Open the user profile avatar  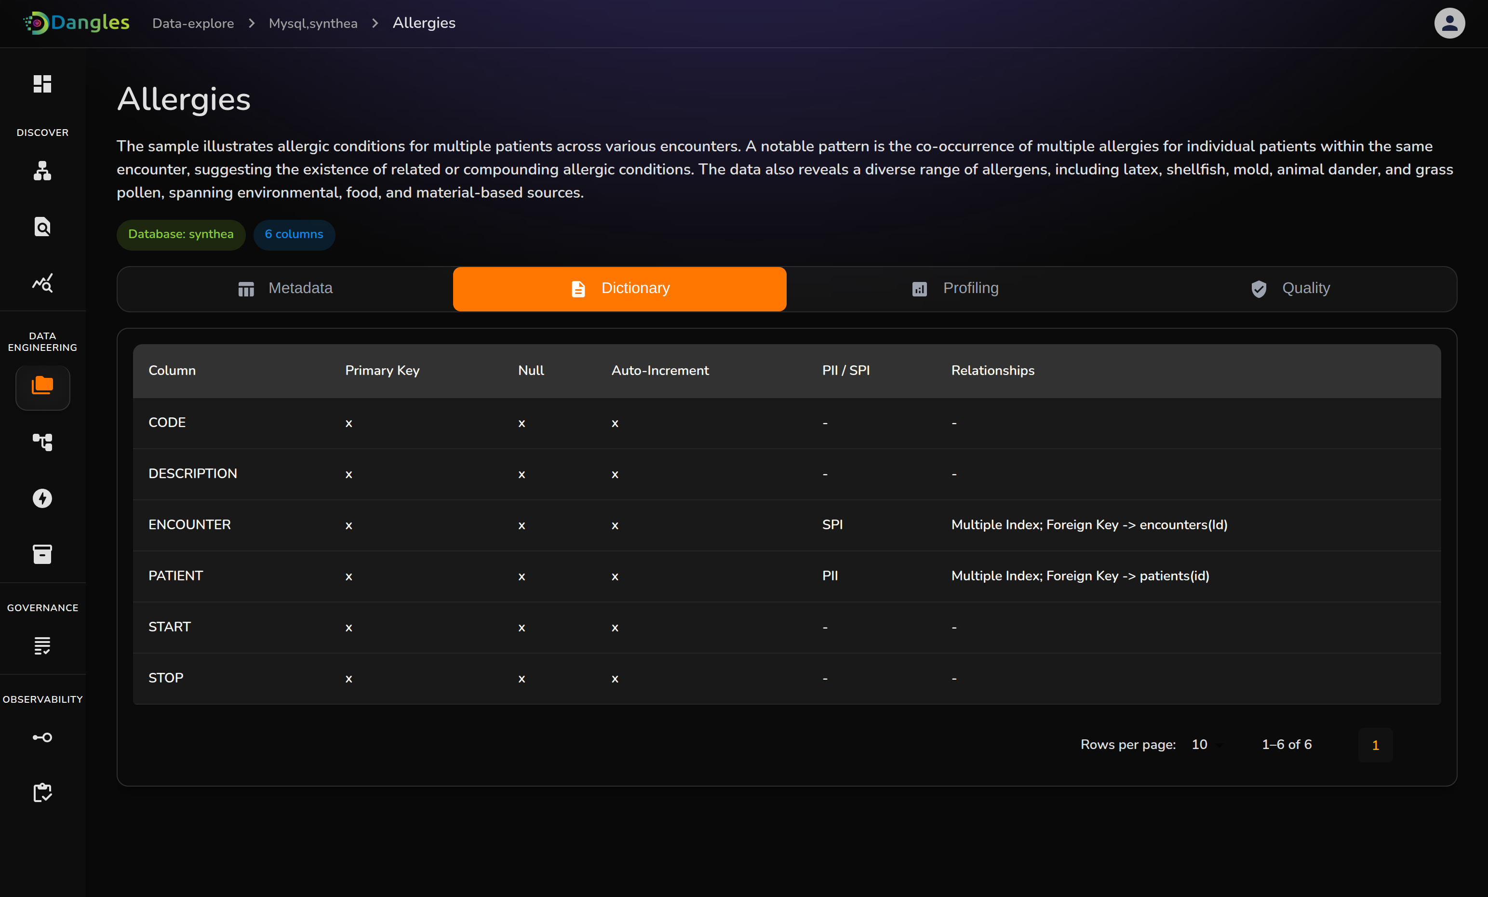pyautogui.click(x=1449, y=23)
